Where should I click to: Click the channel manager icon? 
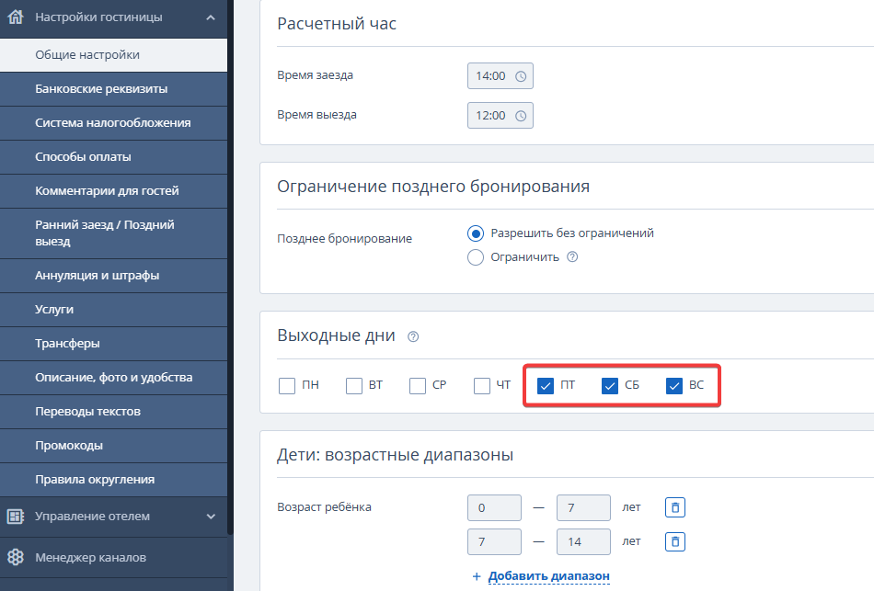(x=15, y=557)
